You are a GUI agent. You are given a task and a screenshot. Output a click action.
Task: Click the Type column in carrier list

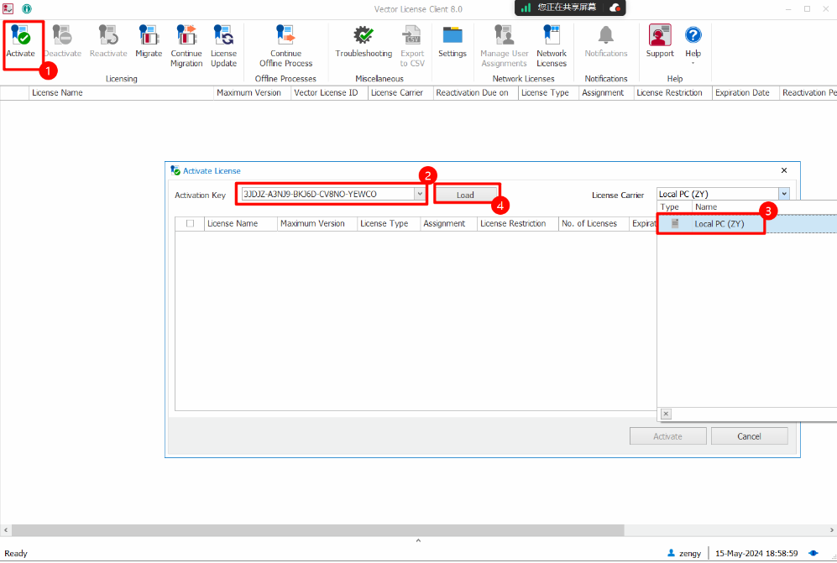(675, 207)
